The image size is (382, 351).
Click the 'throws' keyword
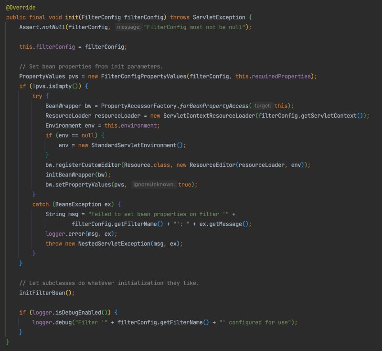point(180,17)
